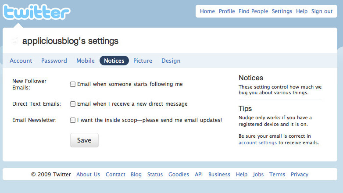The height and width of the screenshot is (193, 343).
Task: Open the Privacy footer link
Action: [300, 174]
